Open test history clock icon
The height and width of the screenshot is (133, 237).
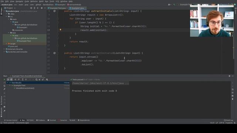tap(36, 79)
